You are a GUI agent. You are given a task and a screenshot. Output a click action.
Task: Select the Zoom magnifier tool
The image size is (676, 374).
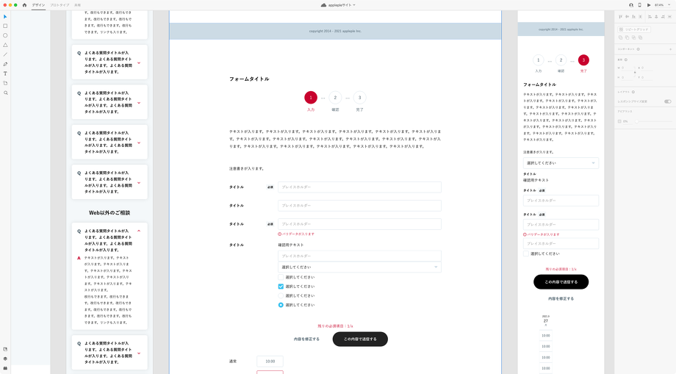click(5, 93)
